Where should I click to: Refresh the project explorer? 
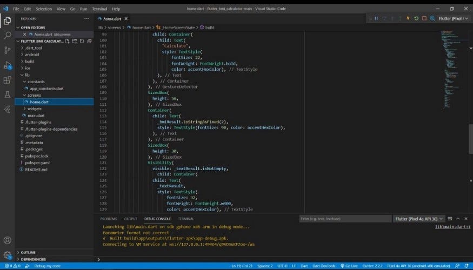[x=82, y=41]
